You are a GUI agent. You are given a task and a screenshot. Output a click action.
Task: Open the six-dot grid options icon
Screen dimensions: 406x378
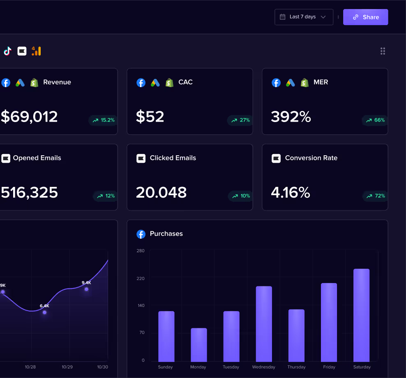[x=383, y=51]
